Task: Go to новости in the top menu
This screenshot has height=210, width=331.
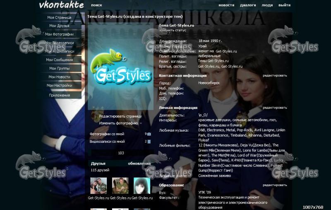Action: tap(226, 5)
